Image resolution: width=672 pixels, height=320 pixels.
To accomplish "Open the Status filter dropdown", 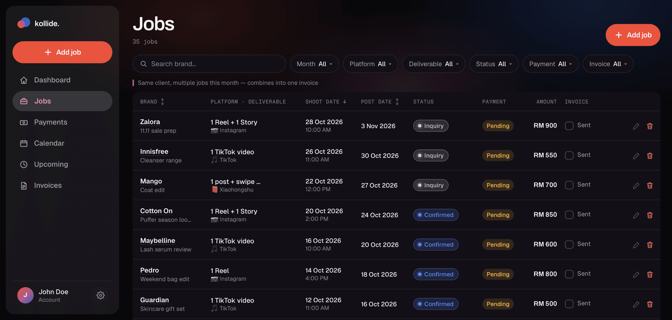I will click(x=494, y=64).
